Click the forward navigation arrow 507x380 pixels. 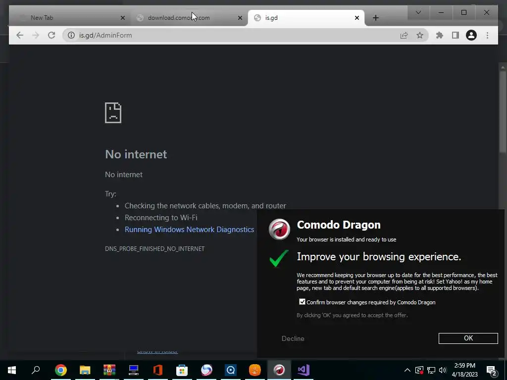(x=36, y=35)
